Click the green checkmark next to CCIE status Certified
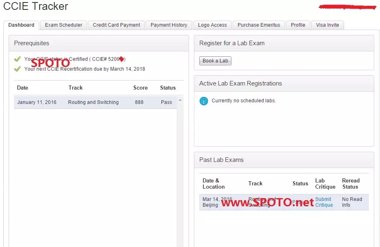 17,59
